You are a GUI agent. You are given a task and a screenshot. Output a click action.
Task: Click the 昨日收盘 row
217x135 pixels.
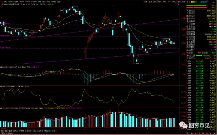pyautogui.click(x=201, y=27)
